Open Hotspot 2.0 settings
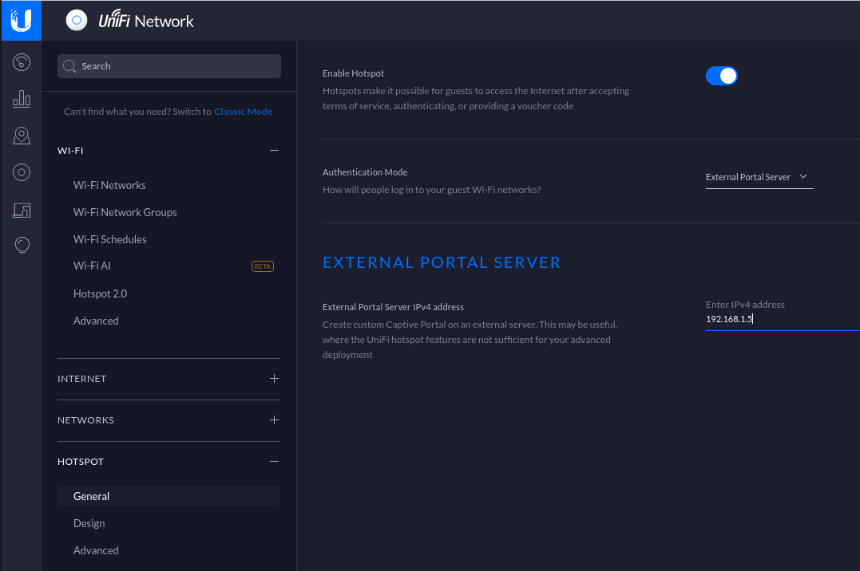This screenshot has height=571, width=860. click(x=100, y=293)
